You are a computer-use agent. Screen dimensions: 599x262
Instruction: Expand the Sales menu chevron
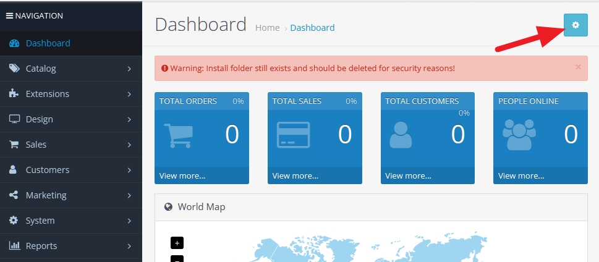tap(129, 145)
